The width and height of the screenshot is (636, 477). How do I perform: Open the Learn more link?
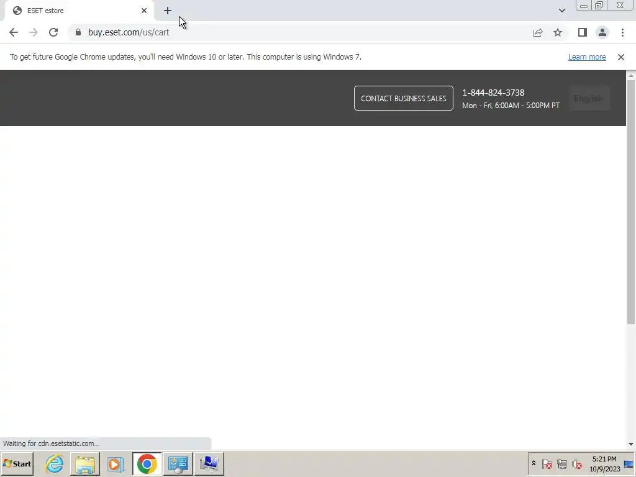pyautogui.click(x=587, y=57)
